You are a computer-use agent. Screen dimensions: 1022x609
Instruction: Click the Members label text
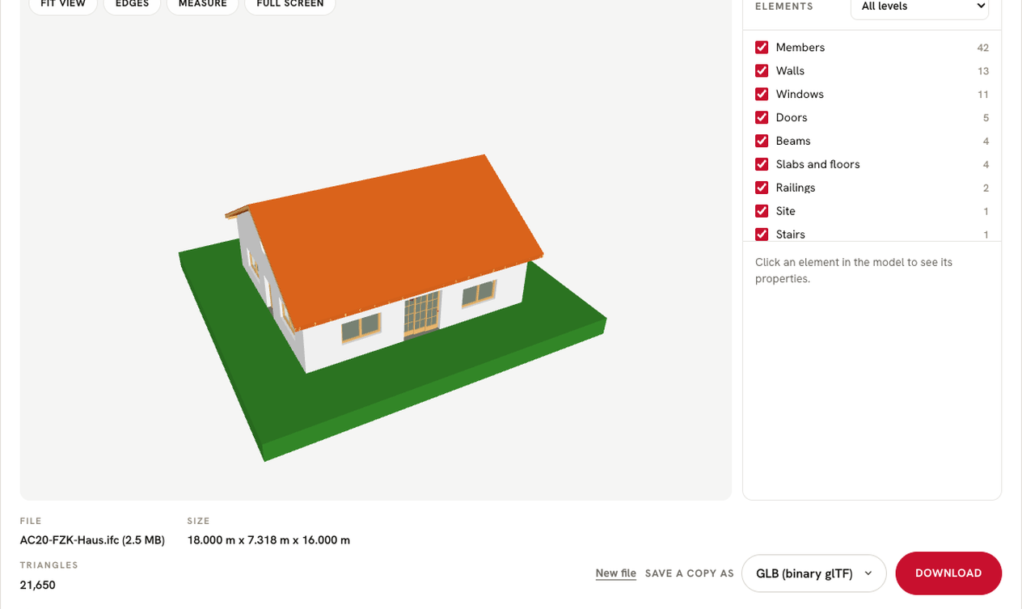pyautogui.click(x=800, y=48)
